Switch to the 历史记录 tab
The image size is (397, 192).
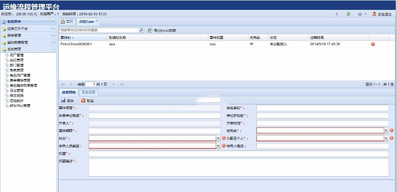89,92
